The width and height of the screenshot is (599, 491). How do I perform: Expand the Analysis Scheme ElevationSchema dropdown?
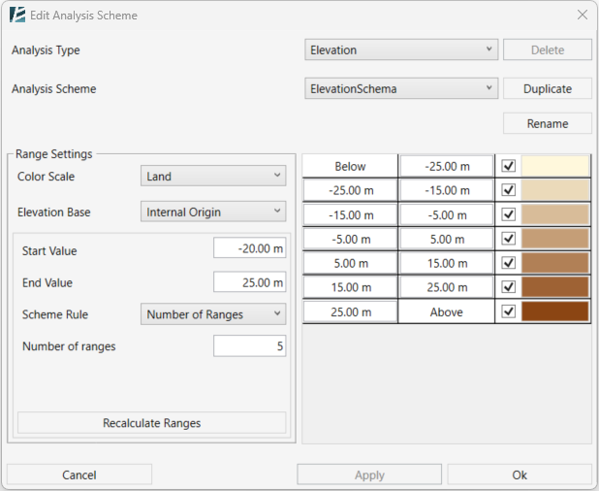pos(401,88)
